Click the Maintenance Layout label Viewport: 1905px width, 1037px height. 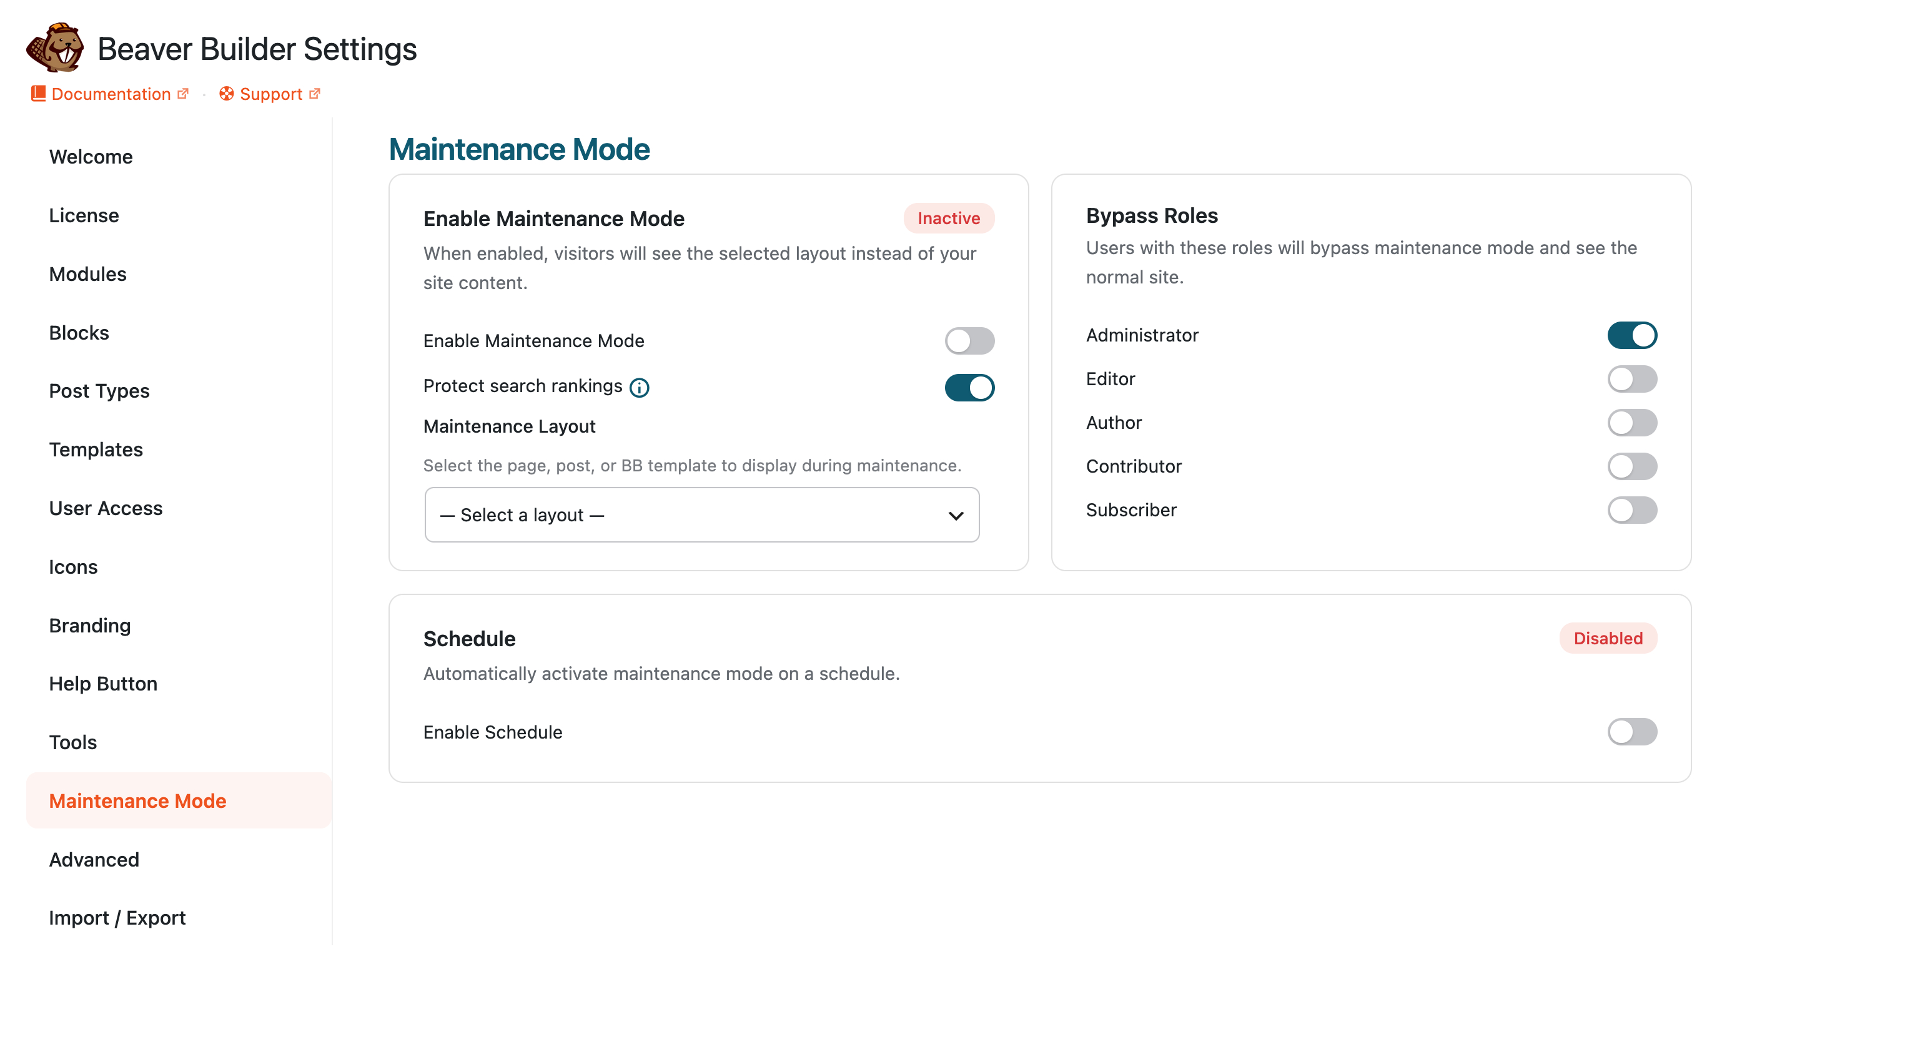(x=509, y=426)
